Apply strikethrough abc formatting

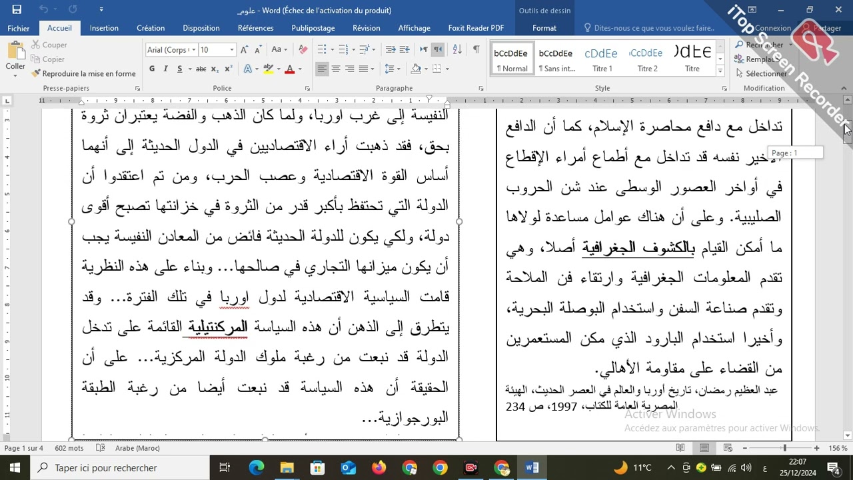(x=201, y=69)
